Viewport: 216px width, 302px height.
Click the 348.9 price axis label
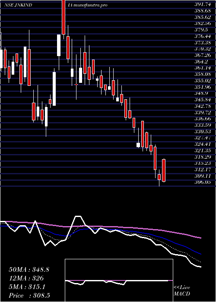tap(201, 94)
